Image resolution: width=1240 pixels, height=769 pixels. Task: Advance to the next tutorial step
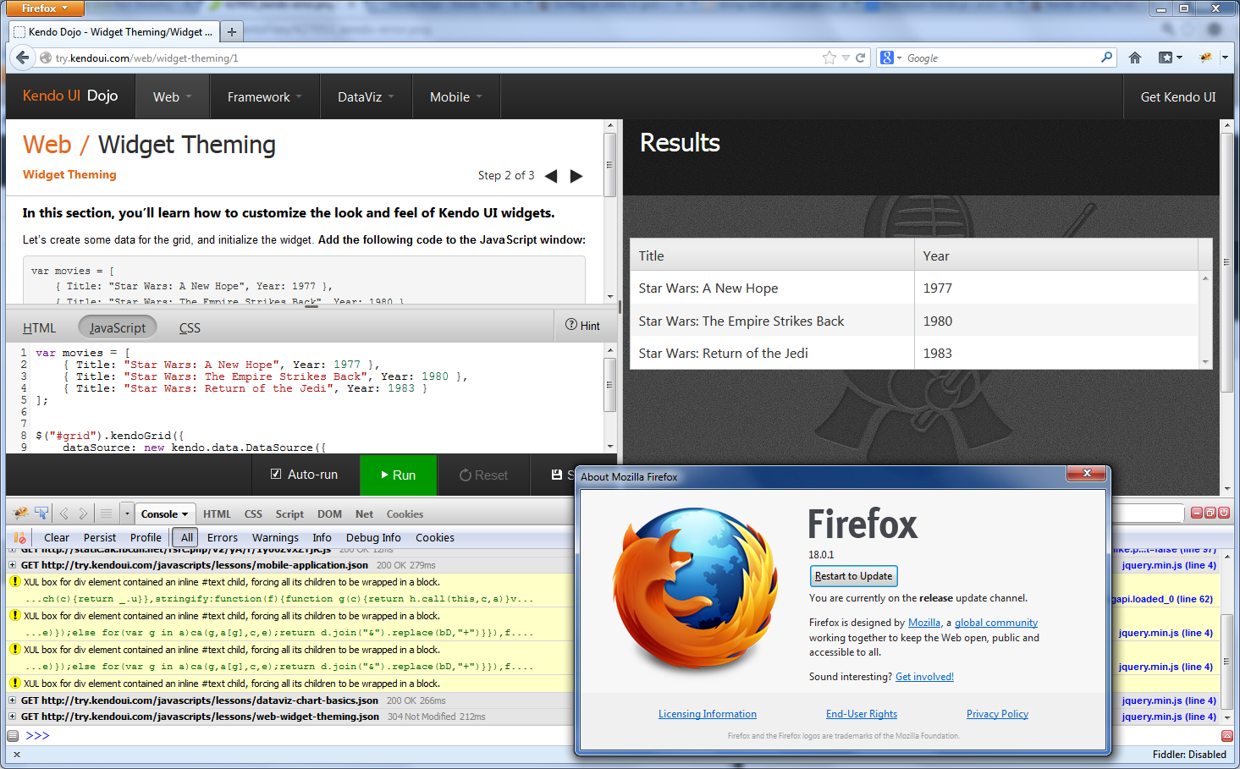(x=576, y=176)
